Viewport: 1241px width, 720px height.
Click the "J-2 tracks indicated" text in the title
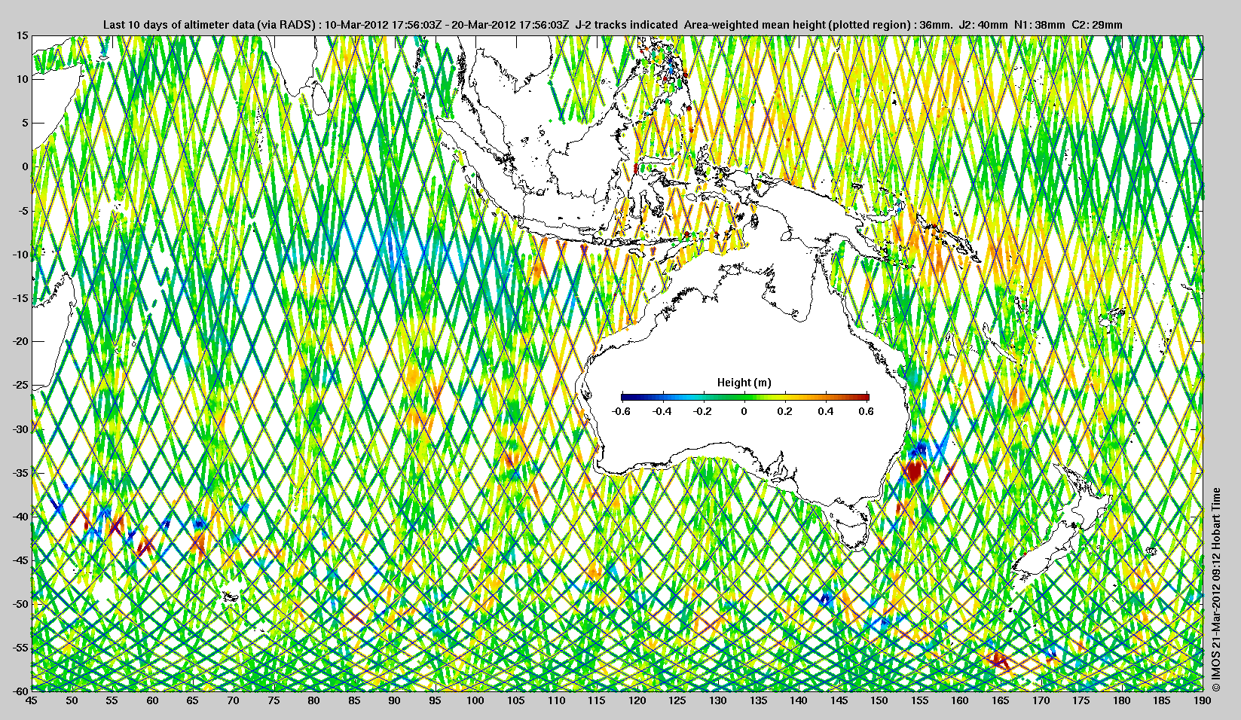coord(626,25)
